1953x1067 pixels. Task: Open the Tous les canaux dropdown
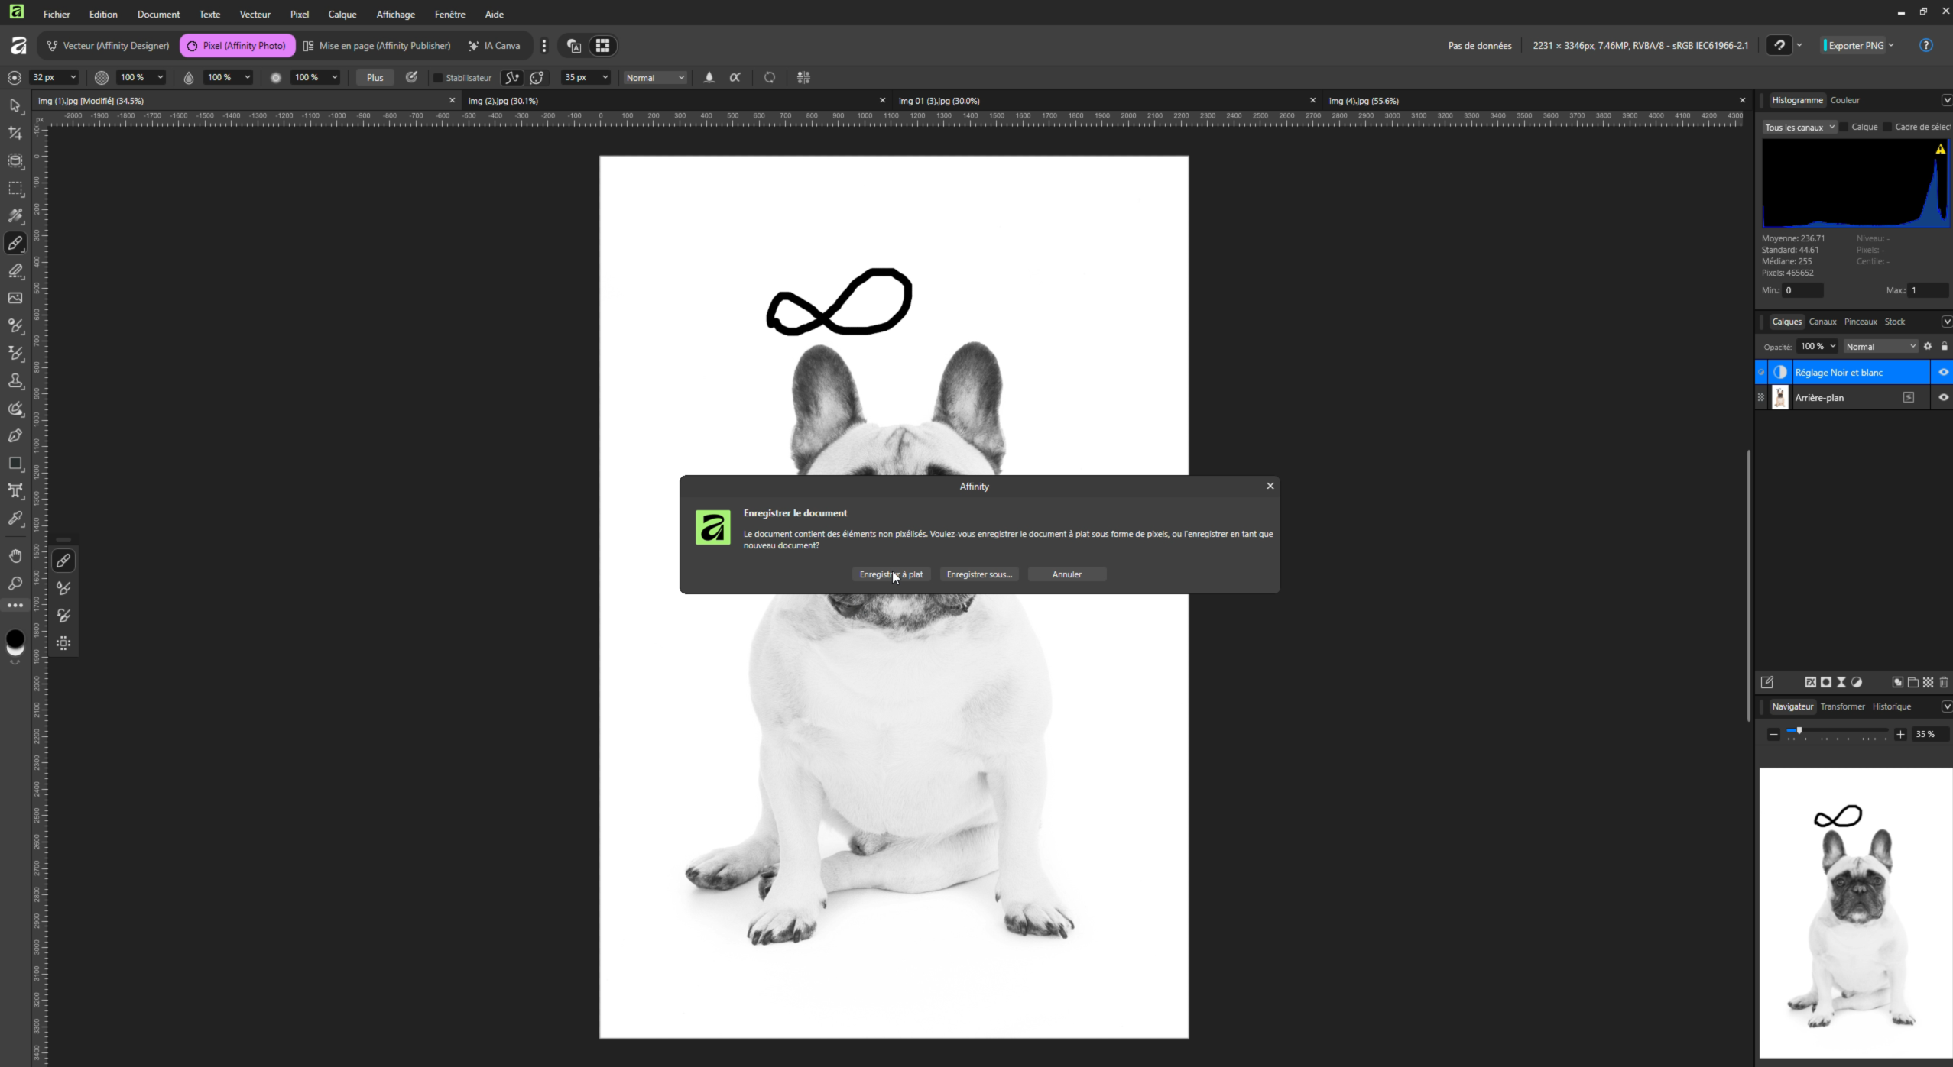click(1799, 127)
